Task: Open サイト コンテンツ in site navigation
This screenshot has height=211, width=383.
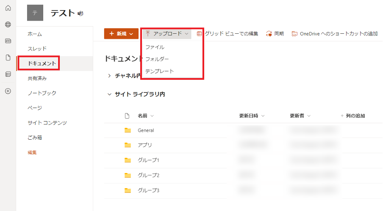Action: (x=47, y=123)
